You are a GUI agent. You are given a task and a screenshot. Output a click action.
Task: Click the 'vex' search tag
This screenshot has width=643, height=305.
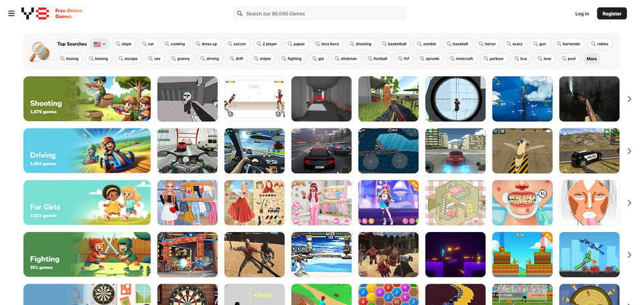click(155, 59)
